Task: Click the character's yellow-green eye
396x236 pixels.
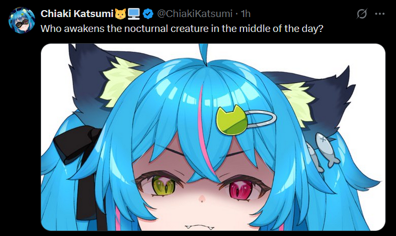Action: (x=164, y=186)
